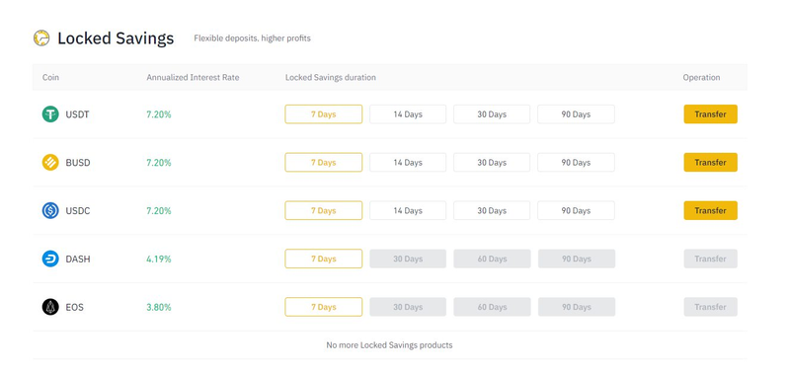Select the 60 Days option for EOS
This screenshot has height=372, width=790.
[492, 307]
